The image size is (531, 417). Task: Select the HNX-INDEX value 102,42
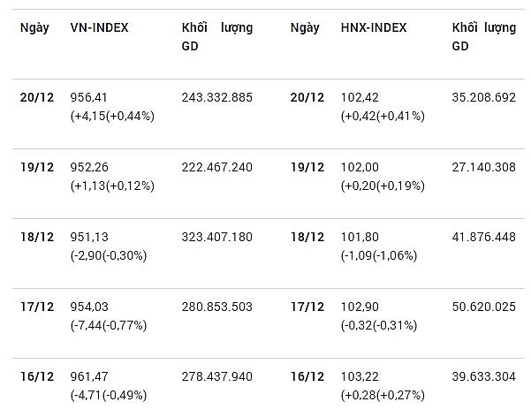360,97
